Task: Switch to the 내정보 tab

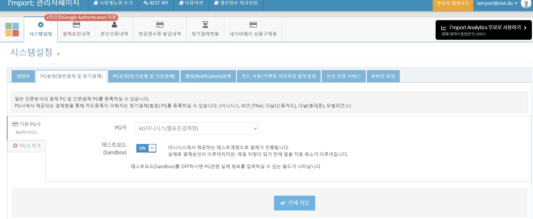Action: (x=23, y=76)
